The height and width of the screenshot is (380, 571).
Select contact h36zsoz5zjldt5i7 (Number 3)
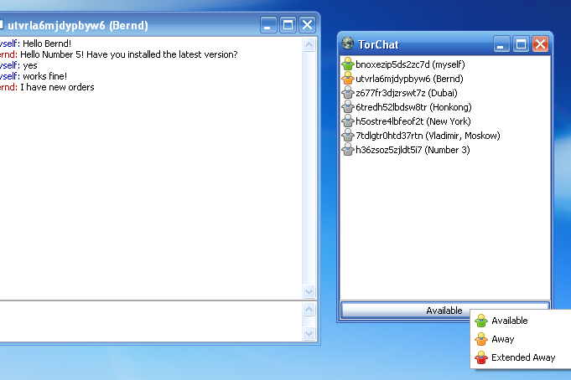click(413, 150)
